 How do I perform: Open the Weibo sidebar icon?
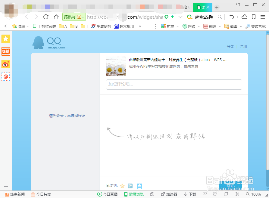(x=6, y=64)
